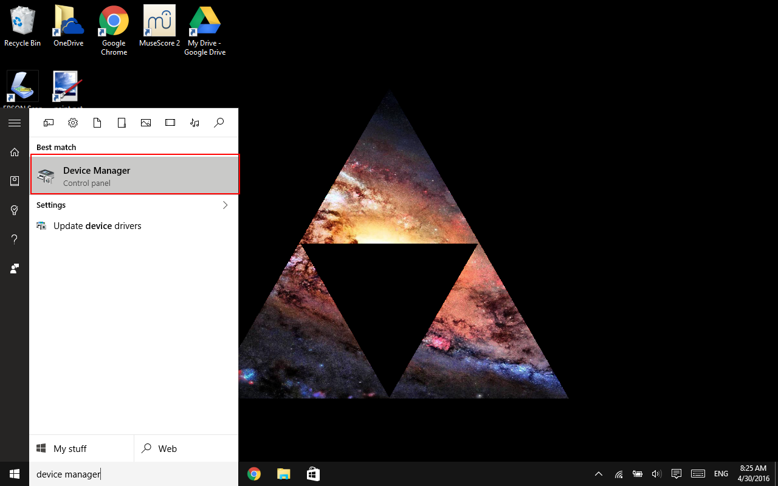778x486 pixels.
Task: Filter search by music icon
Action: click(194, 123)
